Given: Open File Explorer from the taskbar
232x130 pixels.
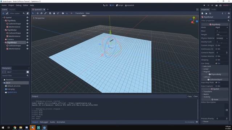Looking at the screenshot, I should [x=21, y=127].
